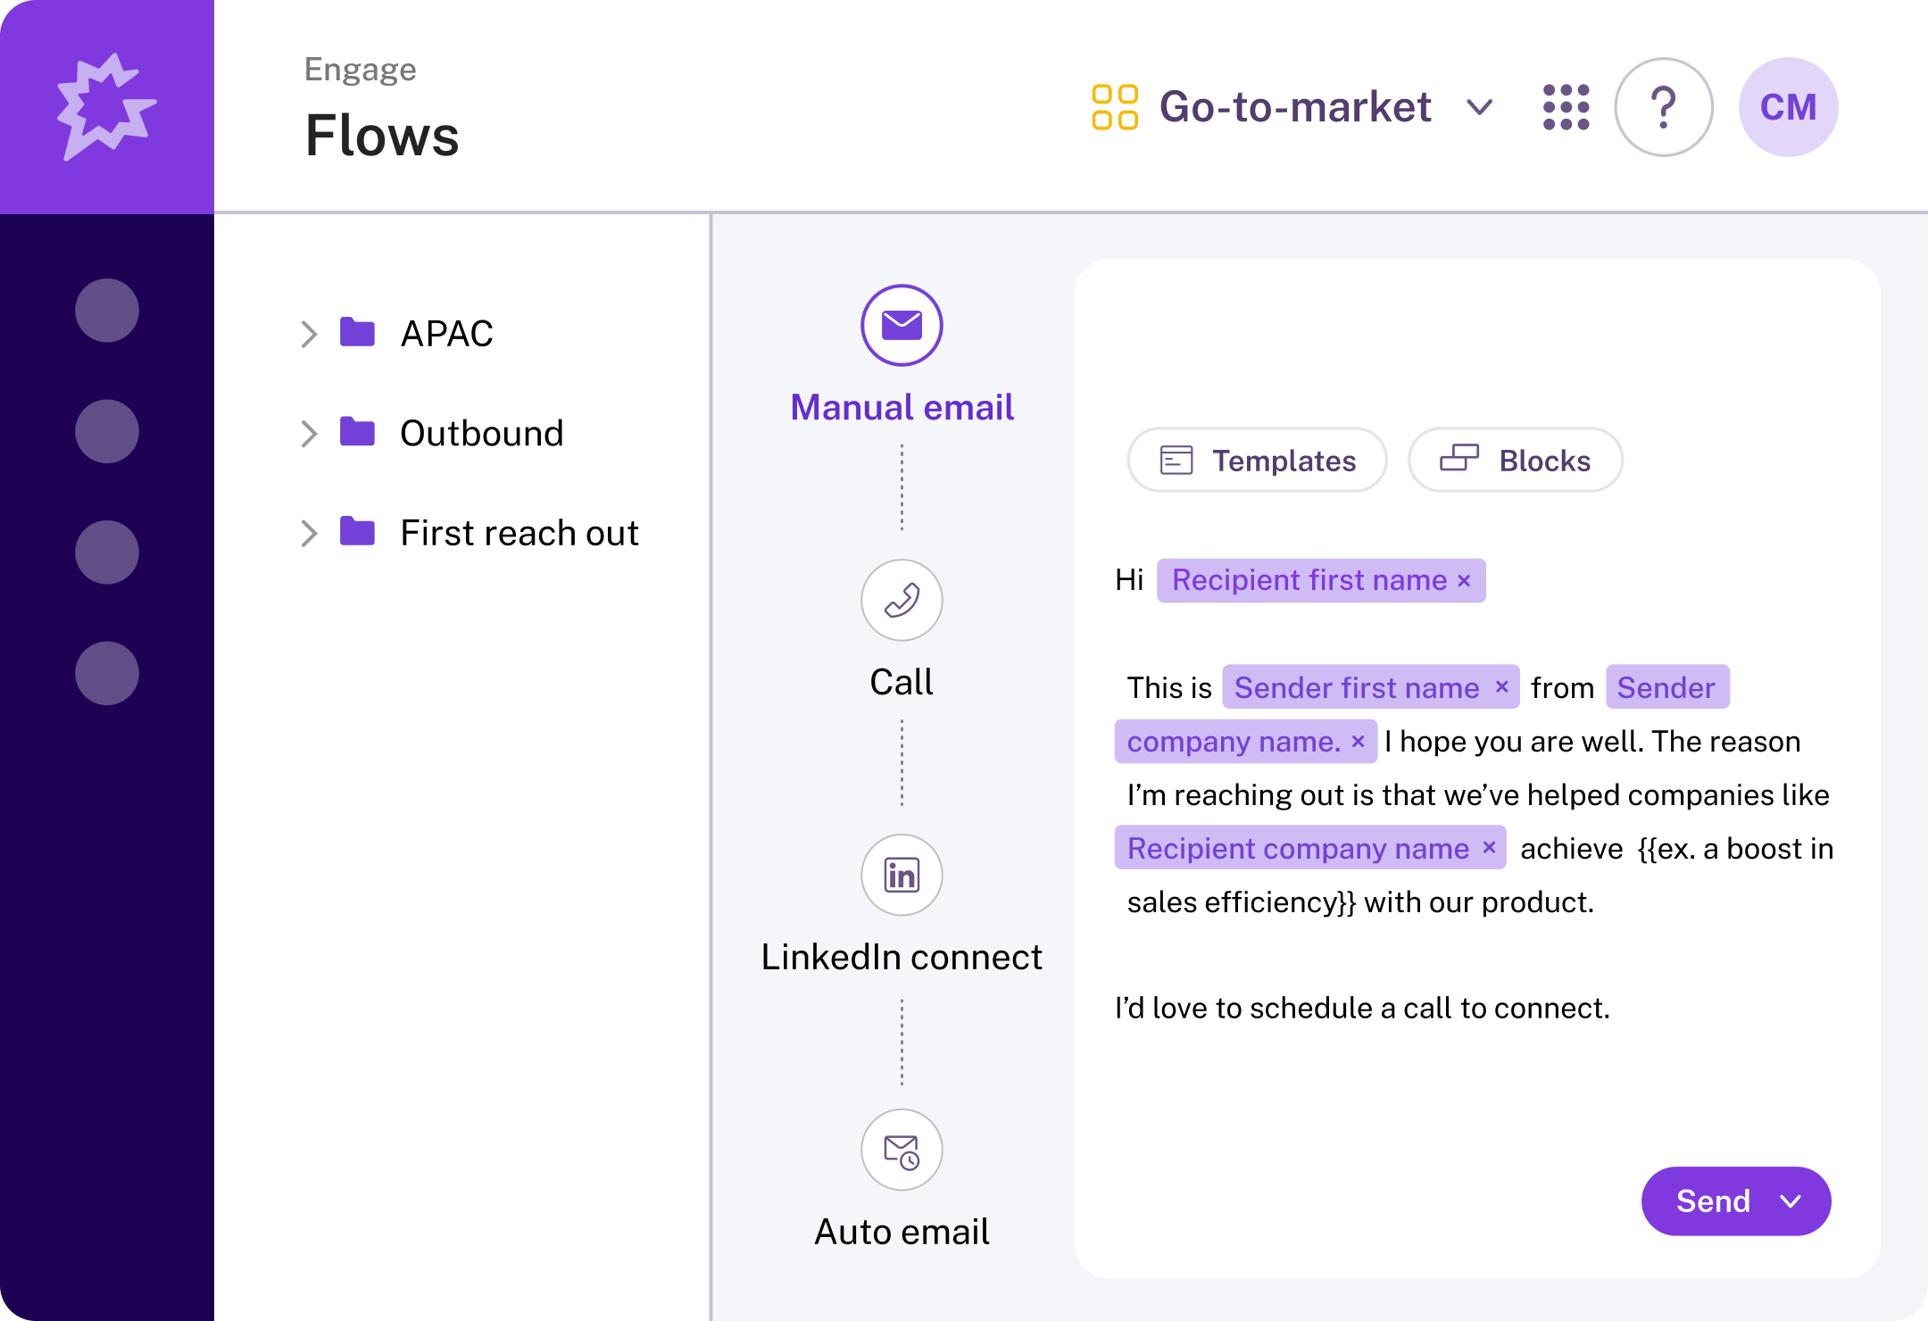
Task: Click into the schedule a call sentence
Action: 1361,1009
